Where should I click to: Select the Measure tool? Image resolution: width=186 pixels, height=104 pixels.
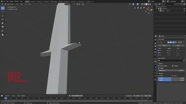pyautogui.click(x=3, y=35)
